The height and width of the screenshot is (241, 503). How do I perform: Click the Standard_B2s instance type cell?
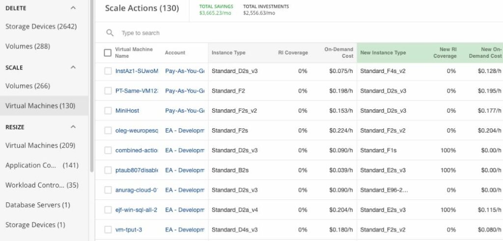point(230,170)
